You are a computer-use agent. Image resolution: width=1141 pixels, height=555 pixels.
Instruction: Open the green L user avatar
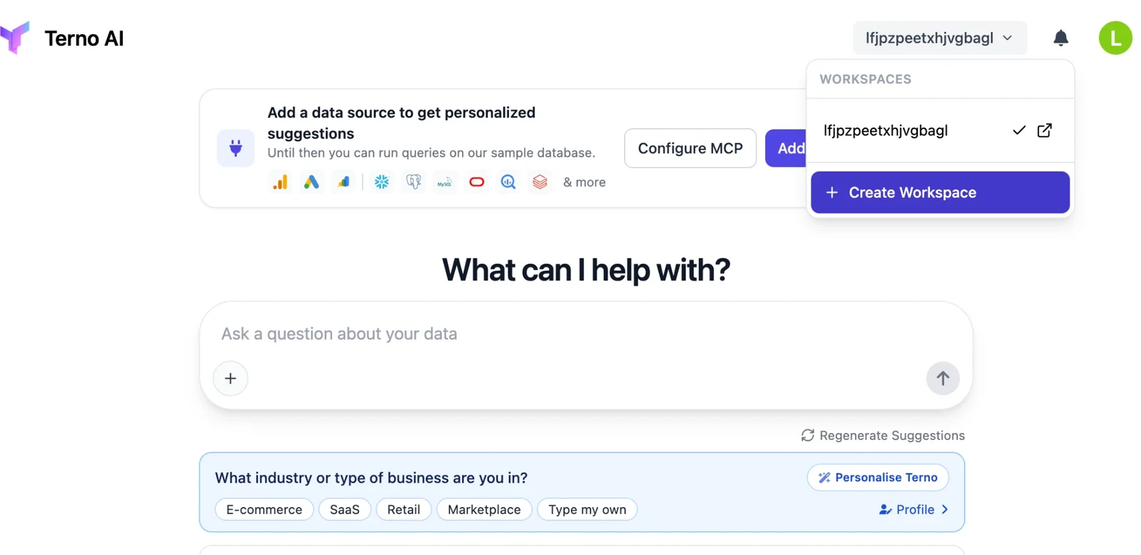(x=1115, y=38)
